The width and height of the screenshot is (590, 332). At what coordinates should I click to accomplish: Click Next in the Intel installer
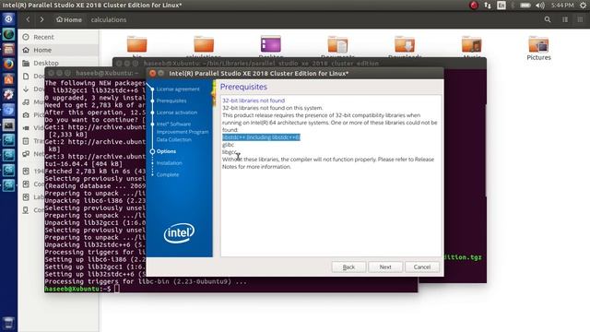[x=385, y=267]
